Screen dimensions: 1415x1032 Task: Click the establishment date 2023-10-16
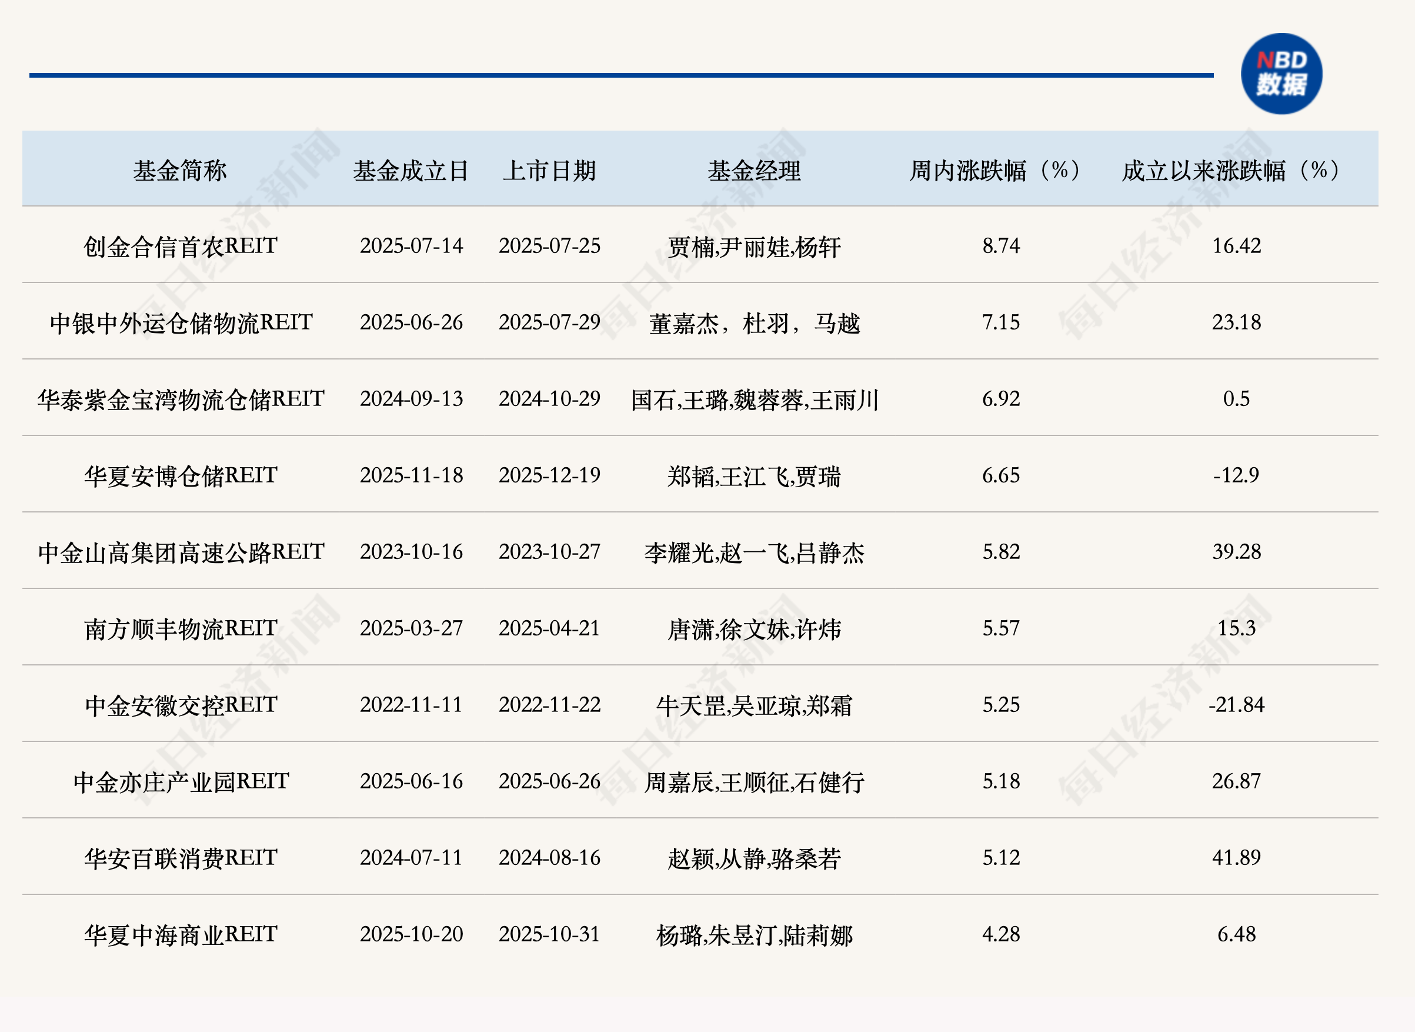(411, 552)
